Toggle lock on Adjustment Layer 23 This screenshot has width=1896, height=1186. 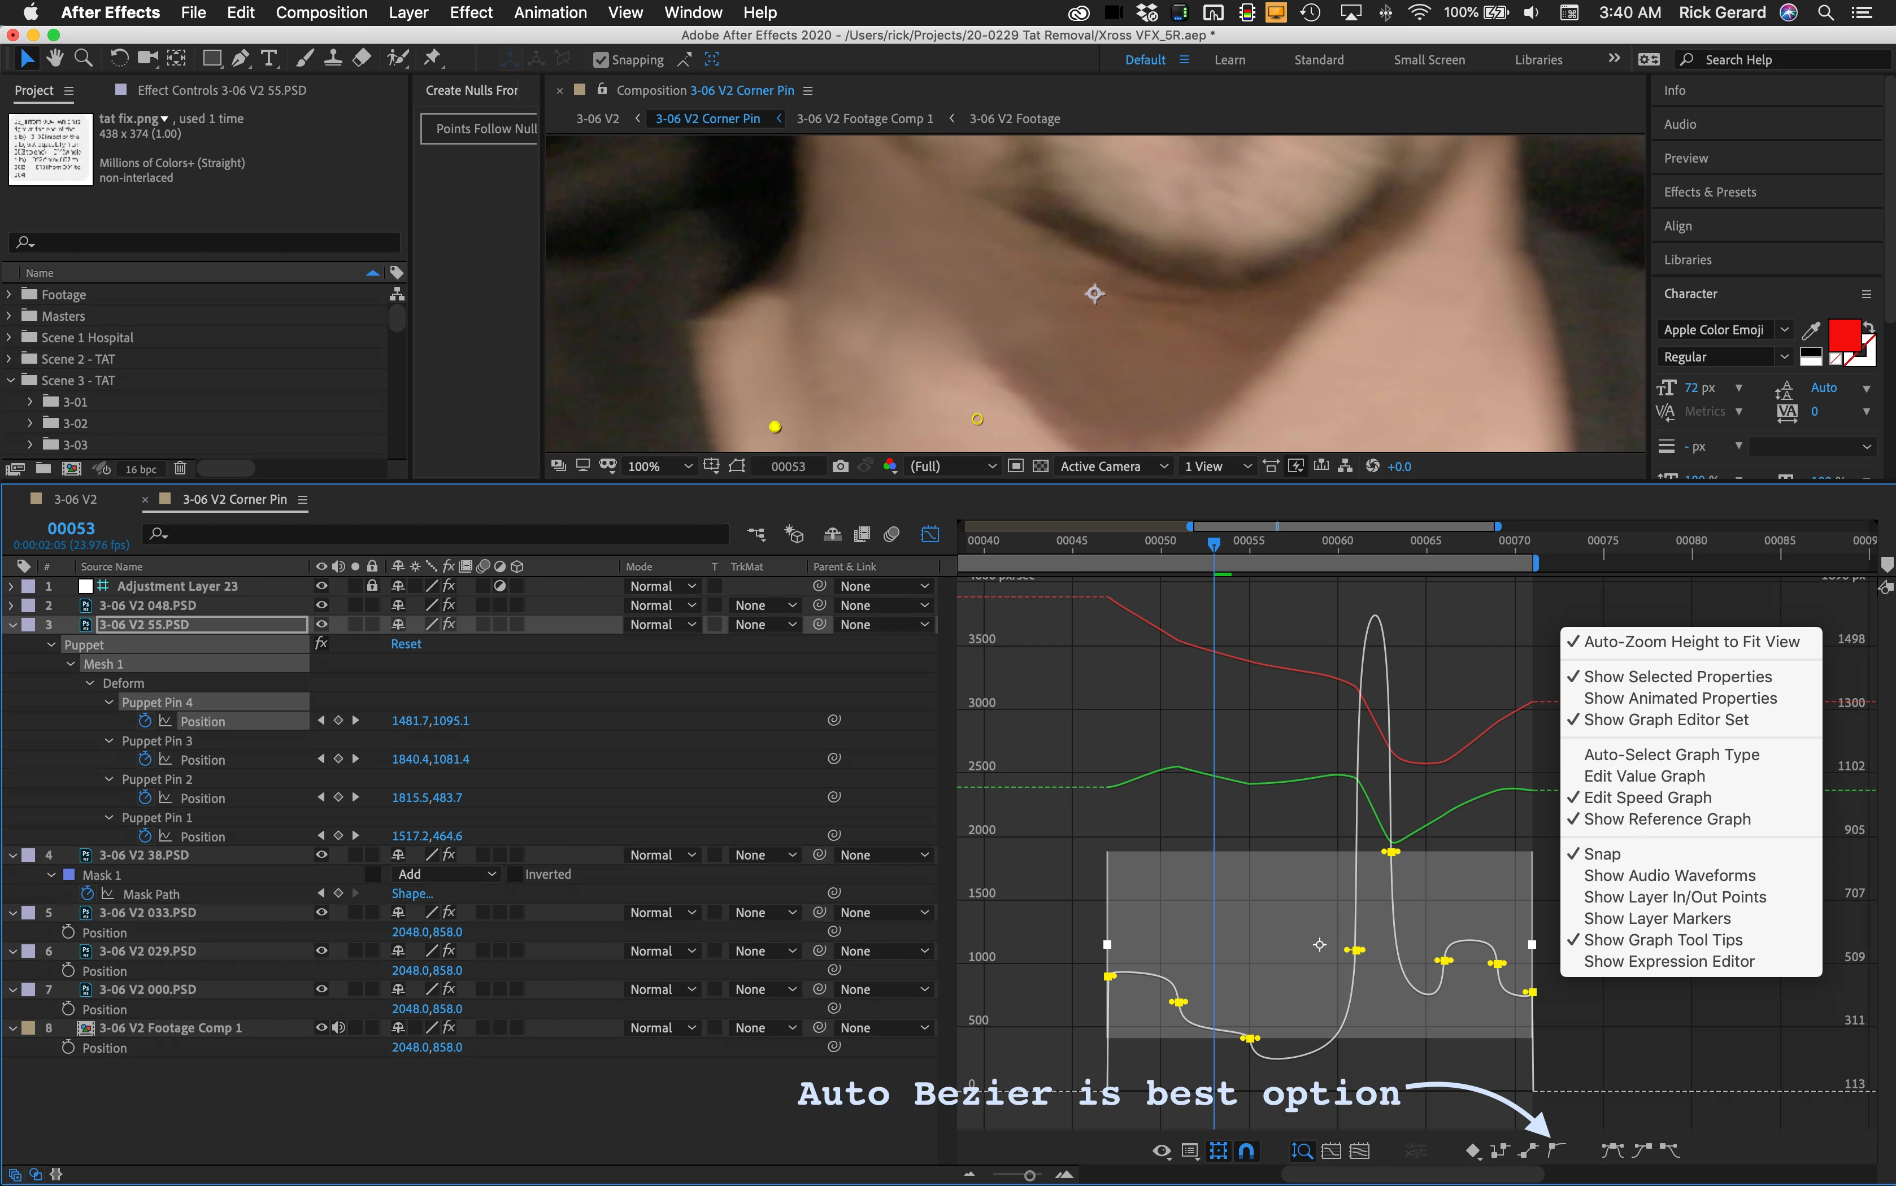(372, 586)
